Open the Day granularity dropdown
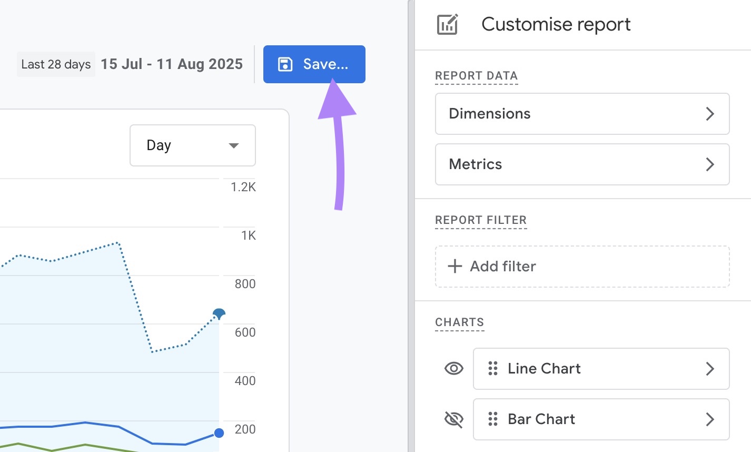 192,145
